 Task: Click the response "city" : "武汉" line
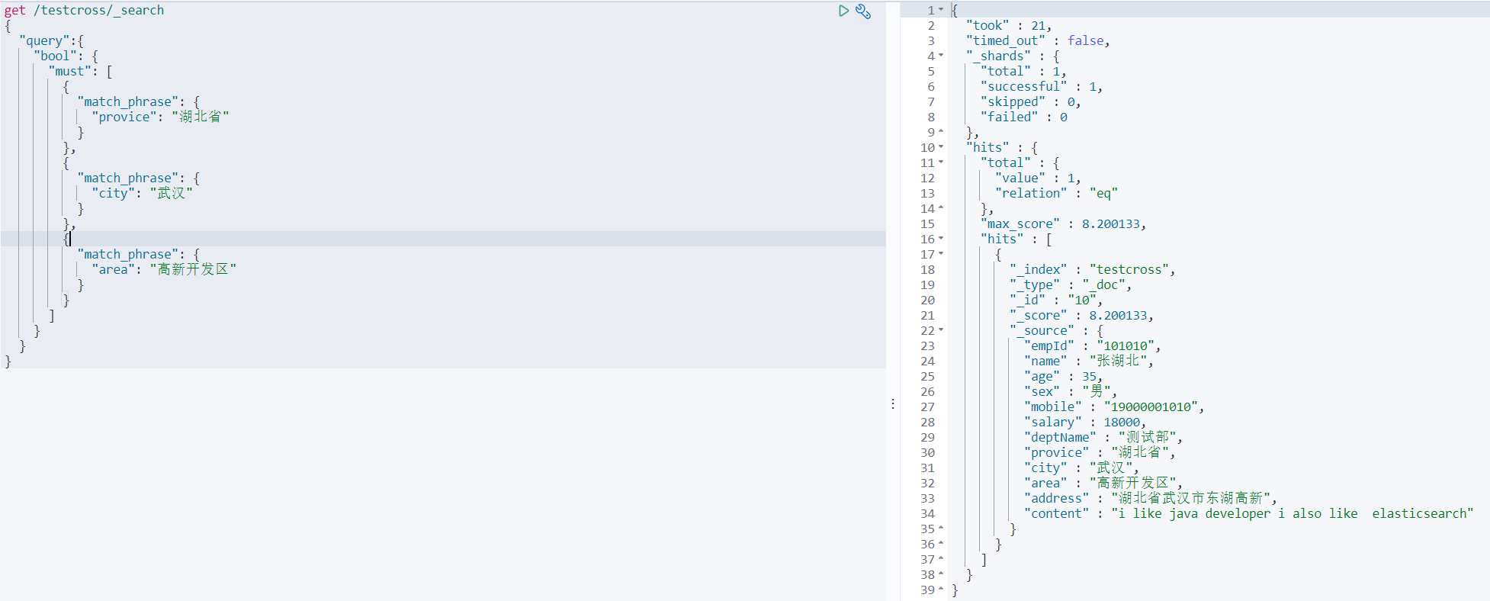(x=1081, y=468)
